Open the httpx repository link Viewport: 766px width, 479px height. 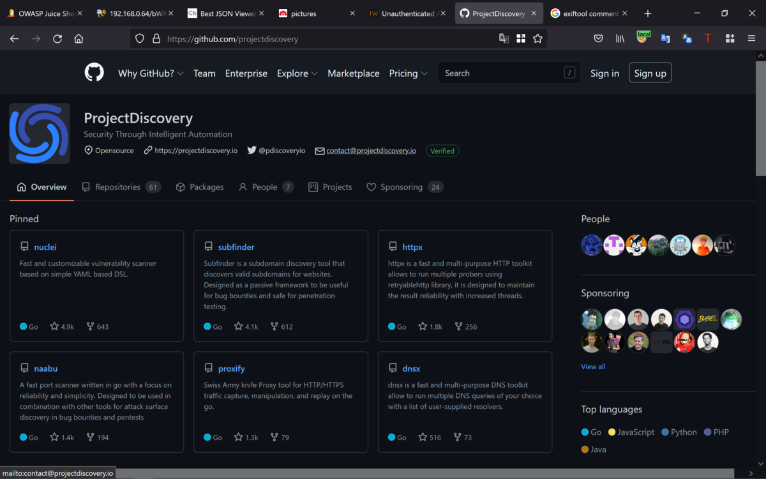click(412, 247)
